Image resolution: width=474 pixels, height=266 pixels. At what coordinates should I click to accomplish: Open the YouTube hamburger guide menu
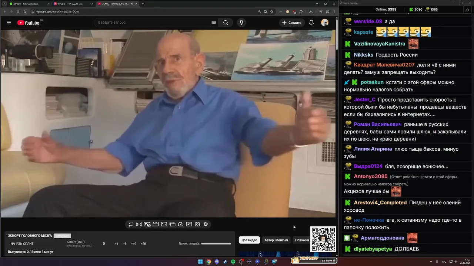(x=9, y=23)
